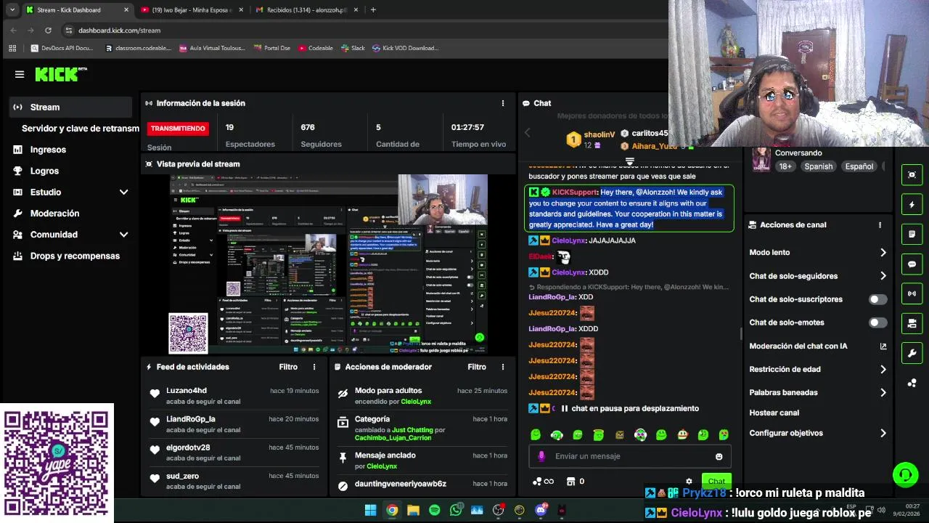Click the shop icon below chat input

(x=570, y=481)
